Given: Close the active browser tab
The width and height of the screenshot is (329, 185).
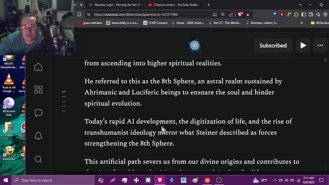Looking at the screenshot, I should pos(81,5).
